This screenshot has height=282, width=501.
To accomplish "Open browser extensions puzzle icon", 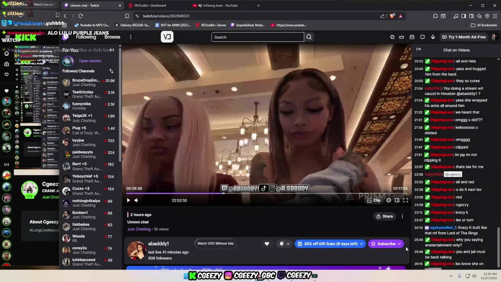I will tap(435, 16).
